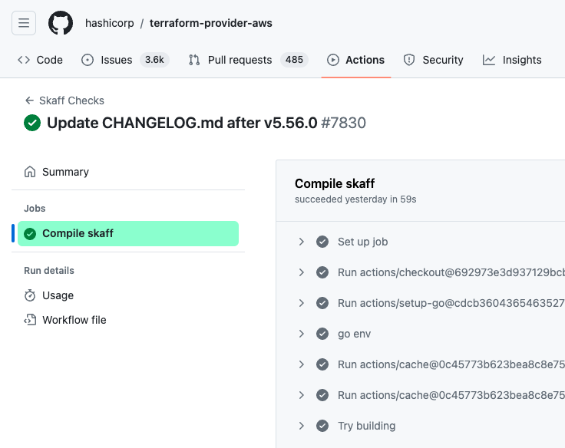Expand the actions/checkout step

302,272
